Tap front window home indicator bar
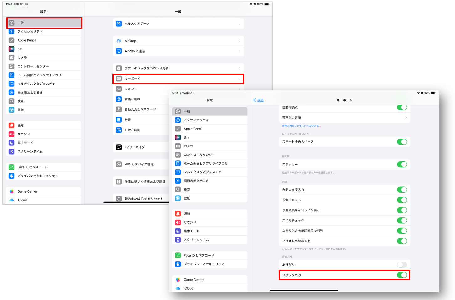The width and height of the screenshot is (455, 300). (x=303, y=291)
